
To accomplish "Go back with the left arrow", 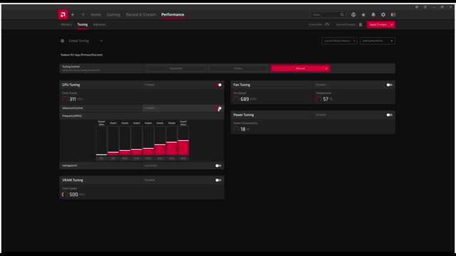I will 73,14.
